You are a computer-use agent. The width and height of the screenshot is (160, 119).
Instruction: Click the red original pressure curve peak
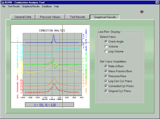pos(54,84)
